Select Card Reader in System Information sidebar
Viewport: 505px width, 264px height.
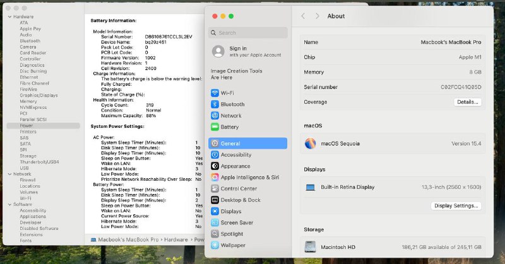click(33, 53)
